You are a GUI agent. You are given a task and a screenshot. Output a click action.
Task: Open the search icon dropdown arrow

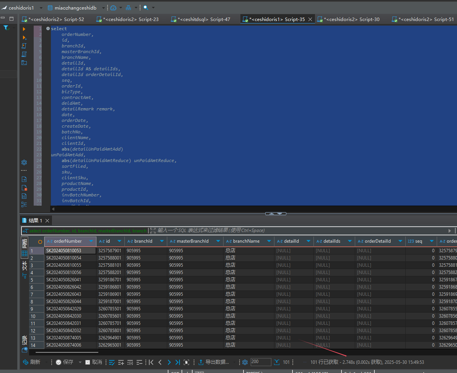click(x=153, y=8)
